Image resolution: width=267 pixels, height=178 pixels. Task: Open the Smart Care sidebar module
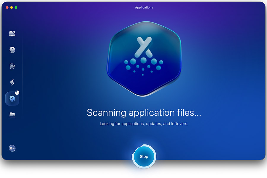(x=12, y=34)
